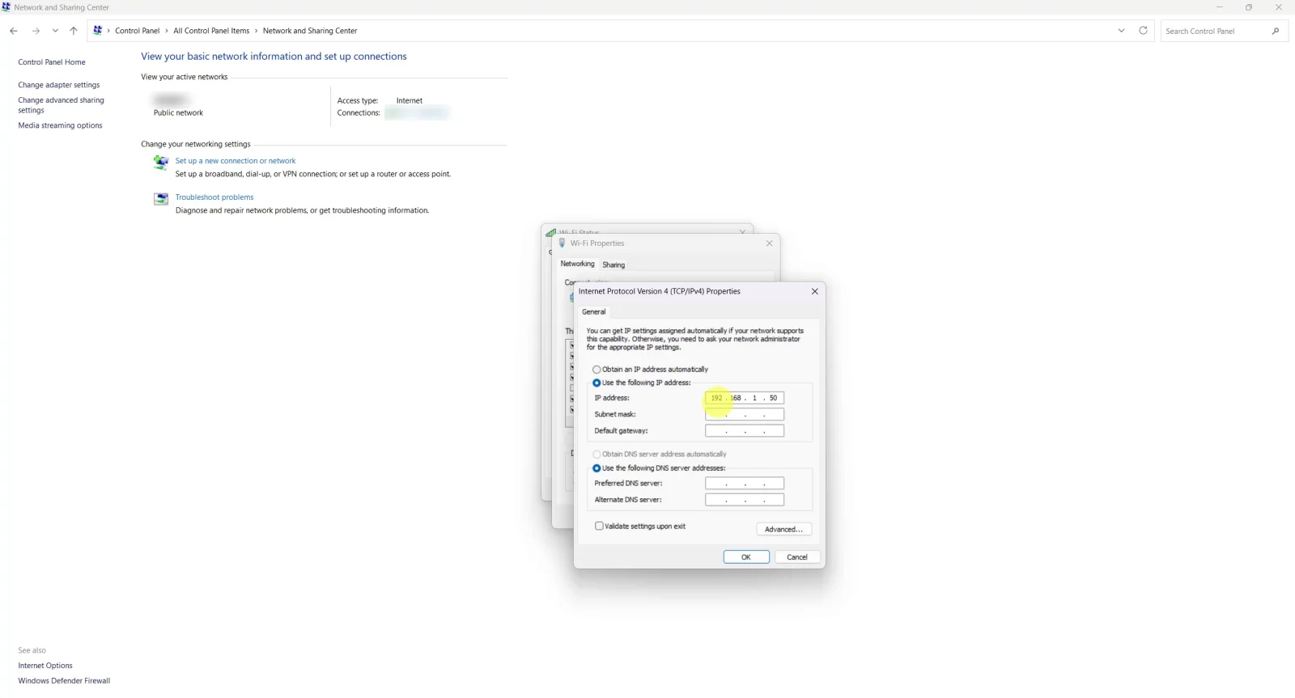Open Internet Options under See also
Screen dimensions: 1295x698
(45, 666)
